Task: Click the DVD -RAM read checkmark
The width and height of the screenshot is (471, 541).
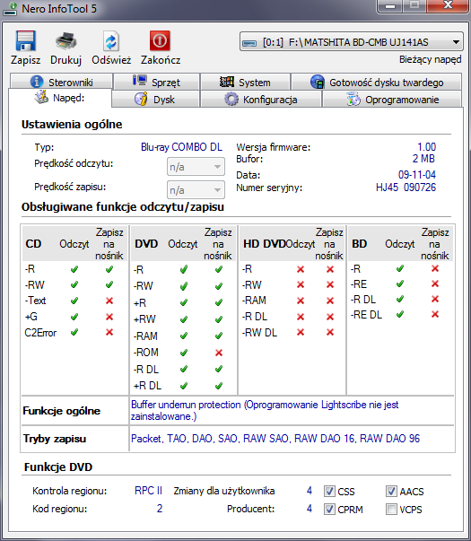Action: [184, 336]
